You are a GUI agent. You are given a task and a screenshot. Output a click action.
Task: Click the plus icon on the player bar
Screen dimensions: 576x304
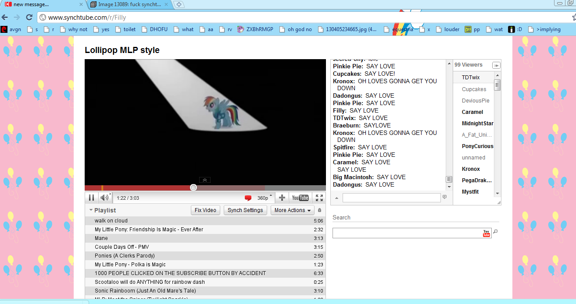pyautogui.click(x=282, y=198)
